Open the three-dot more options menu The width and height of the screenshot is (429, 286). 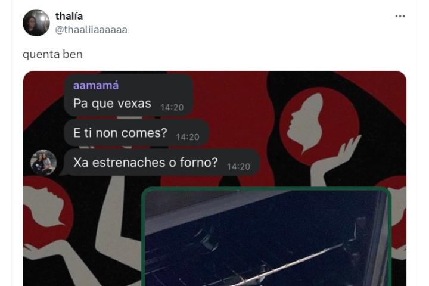click(x=400, y=17)
